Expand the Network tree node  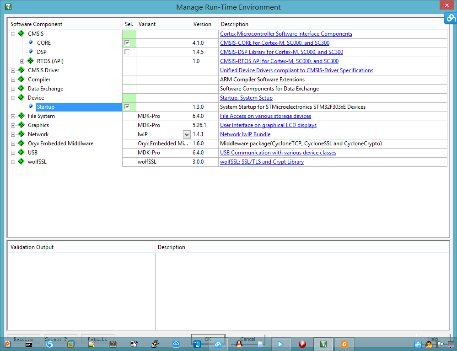click(x=13, y=134)
